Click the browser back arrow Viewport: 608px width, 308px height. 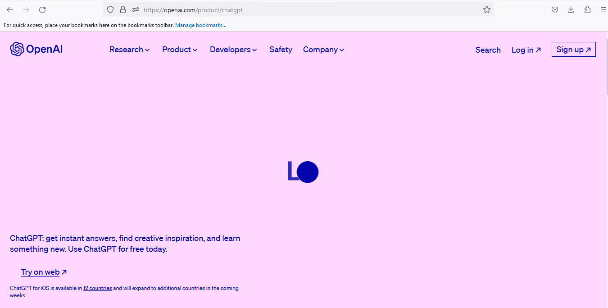[x=10, y=9]
